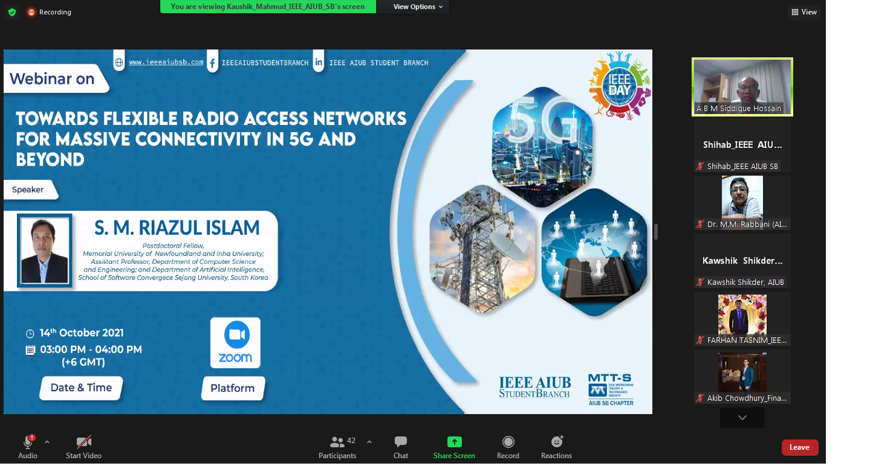The width and height of the screenshot is (870, 466).
Task: Start recording with the Record icon
Action: (508, 442)
